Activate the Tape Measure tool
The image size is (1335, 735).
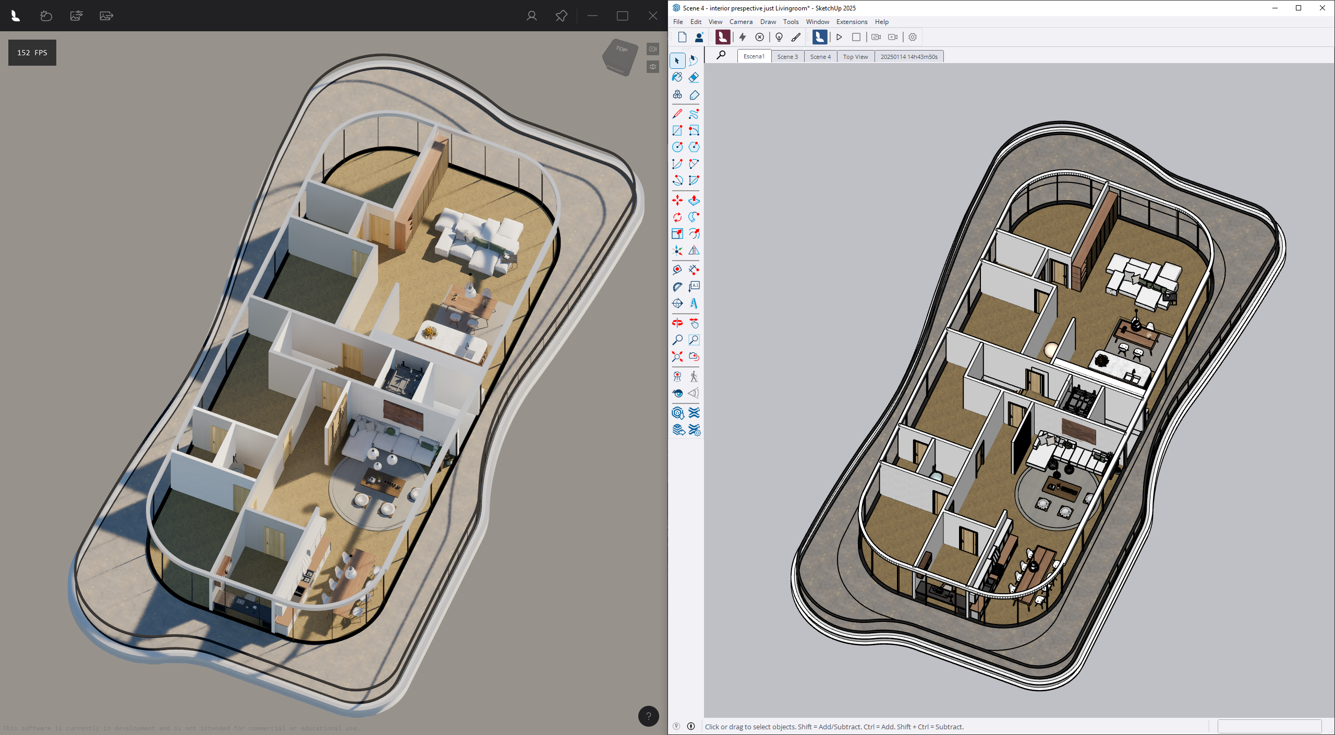point(676,269)
